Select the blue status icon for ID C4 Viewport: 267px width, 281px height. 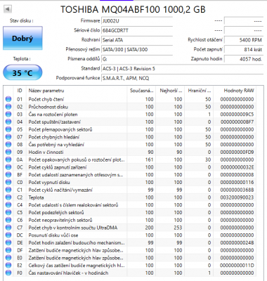click(x=8, y=204)
